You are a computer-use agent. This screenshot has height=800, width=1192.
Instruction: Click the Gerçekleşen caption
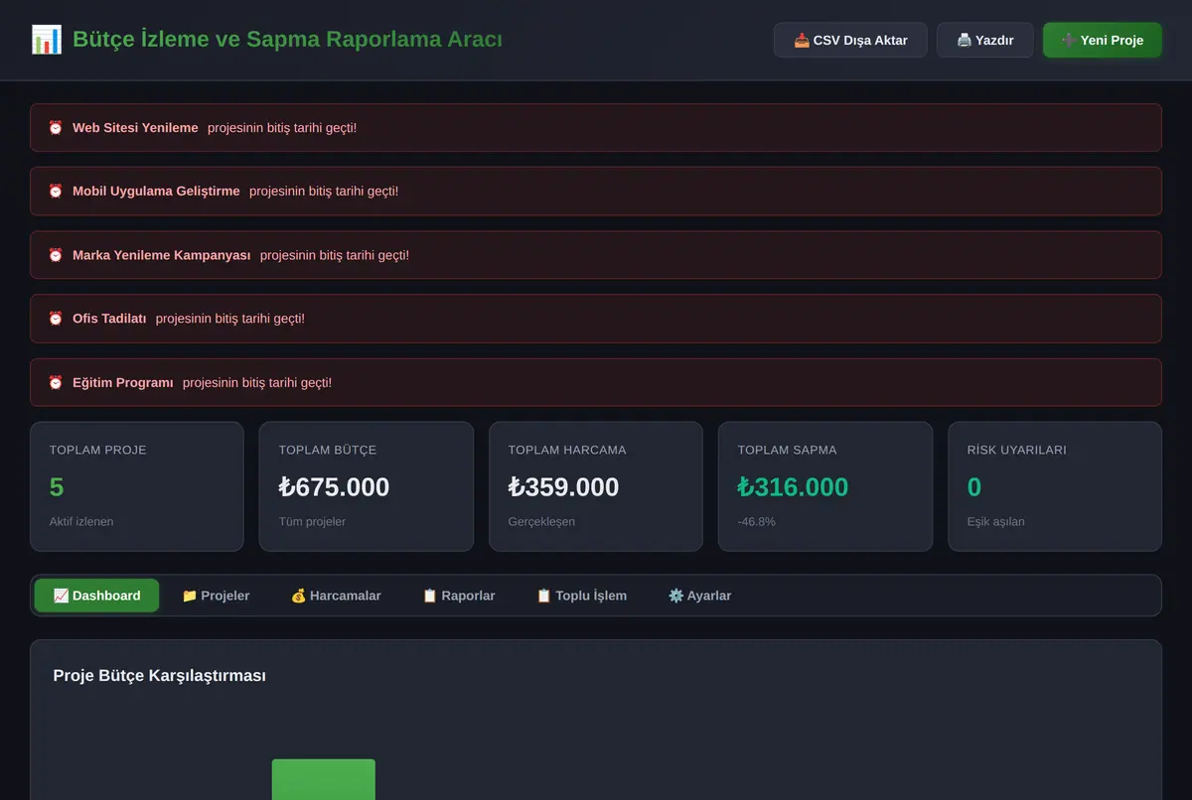pyautogui.click(x=541, y=521)
